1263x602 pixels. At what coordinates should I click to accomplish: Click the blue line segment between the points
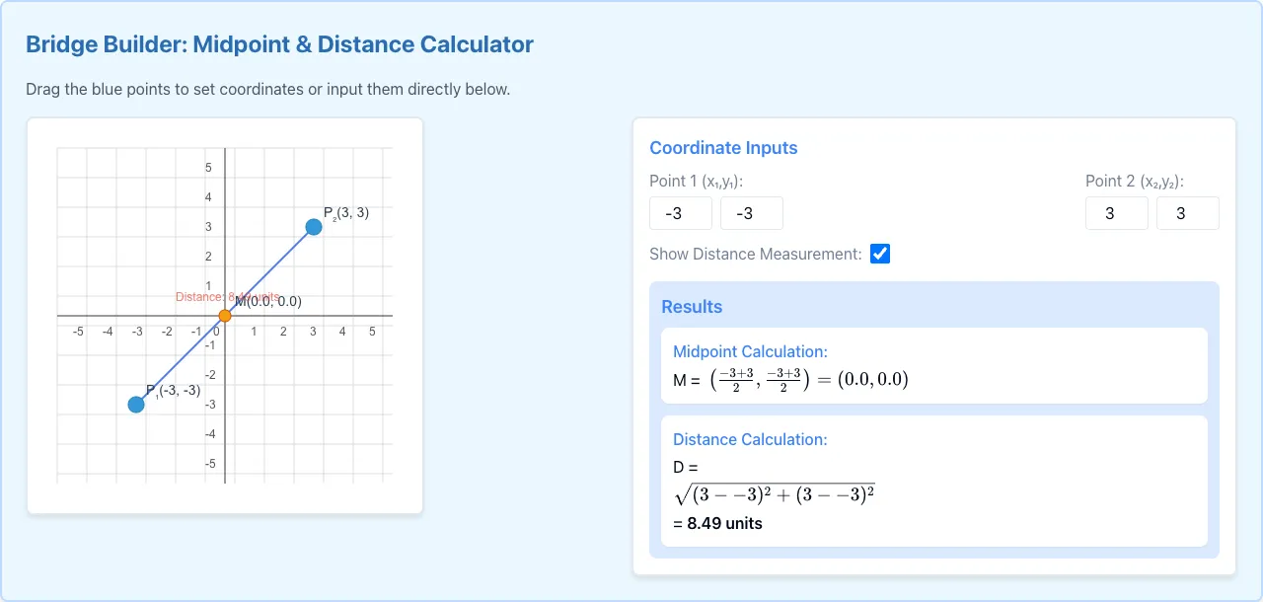pos(269,271)
